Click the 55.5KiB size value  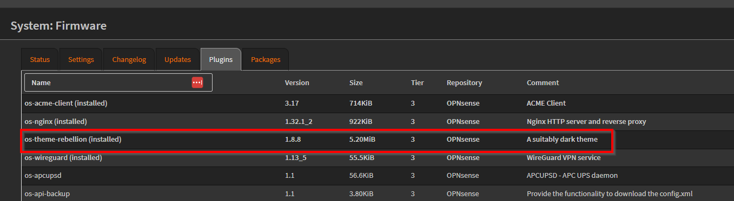tap(362, 157)
